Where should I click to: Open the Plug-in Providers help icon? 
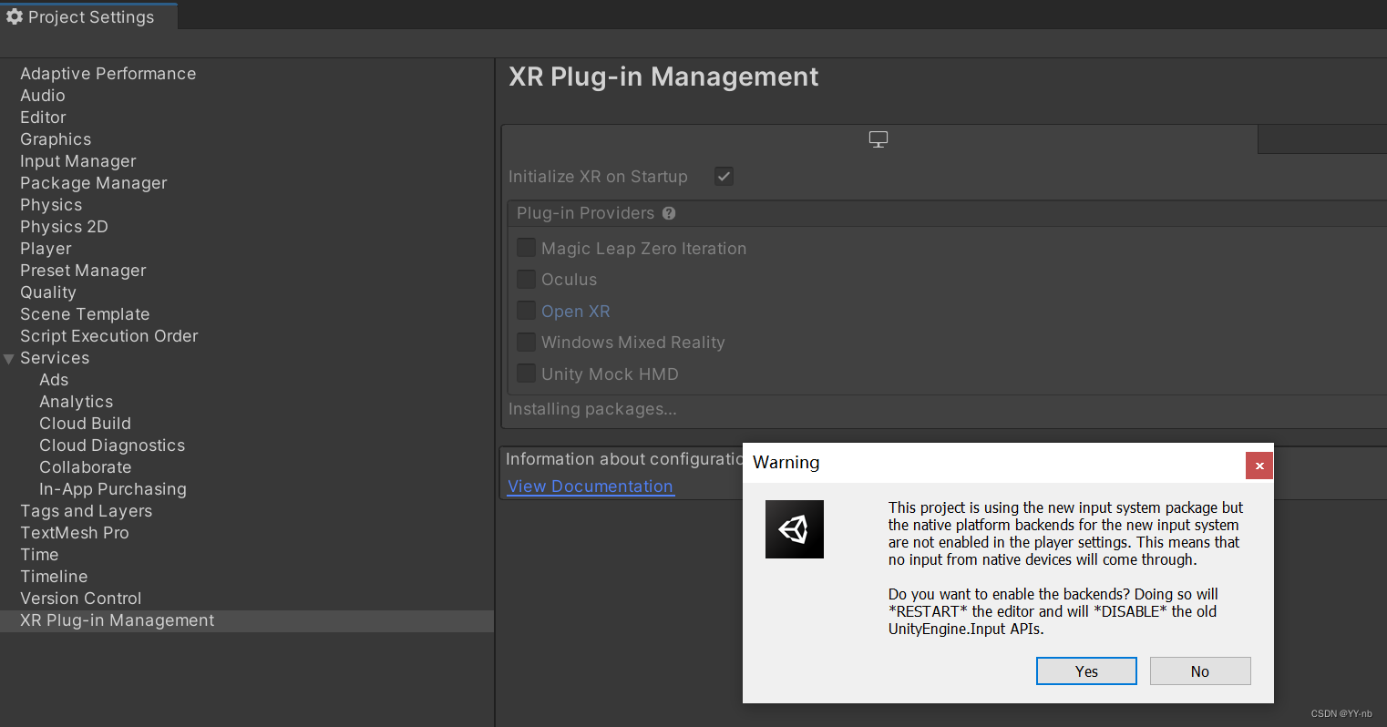tap(669, 213)
